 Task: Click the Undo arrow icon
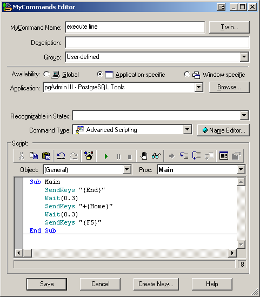point(61,156)
